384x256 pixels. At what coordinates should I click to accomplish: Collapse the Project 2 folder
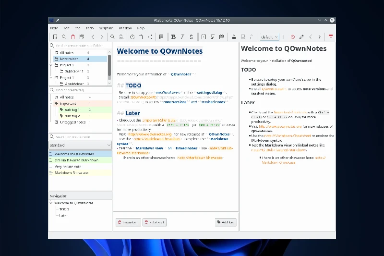[51, 65]
